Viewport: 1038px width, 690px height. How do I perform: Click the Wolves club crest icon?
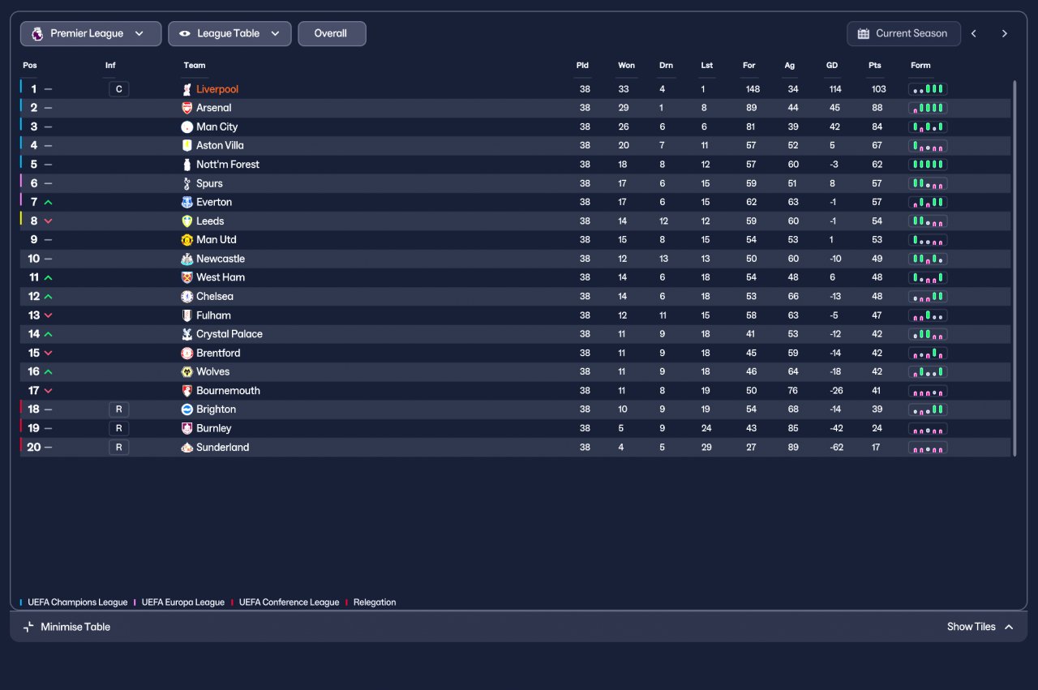tap(187, 371)
